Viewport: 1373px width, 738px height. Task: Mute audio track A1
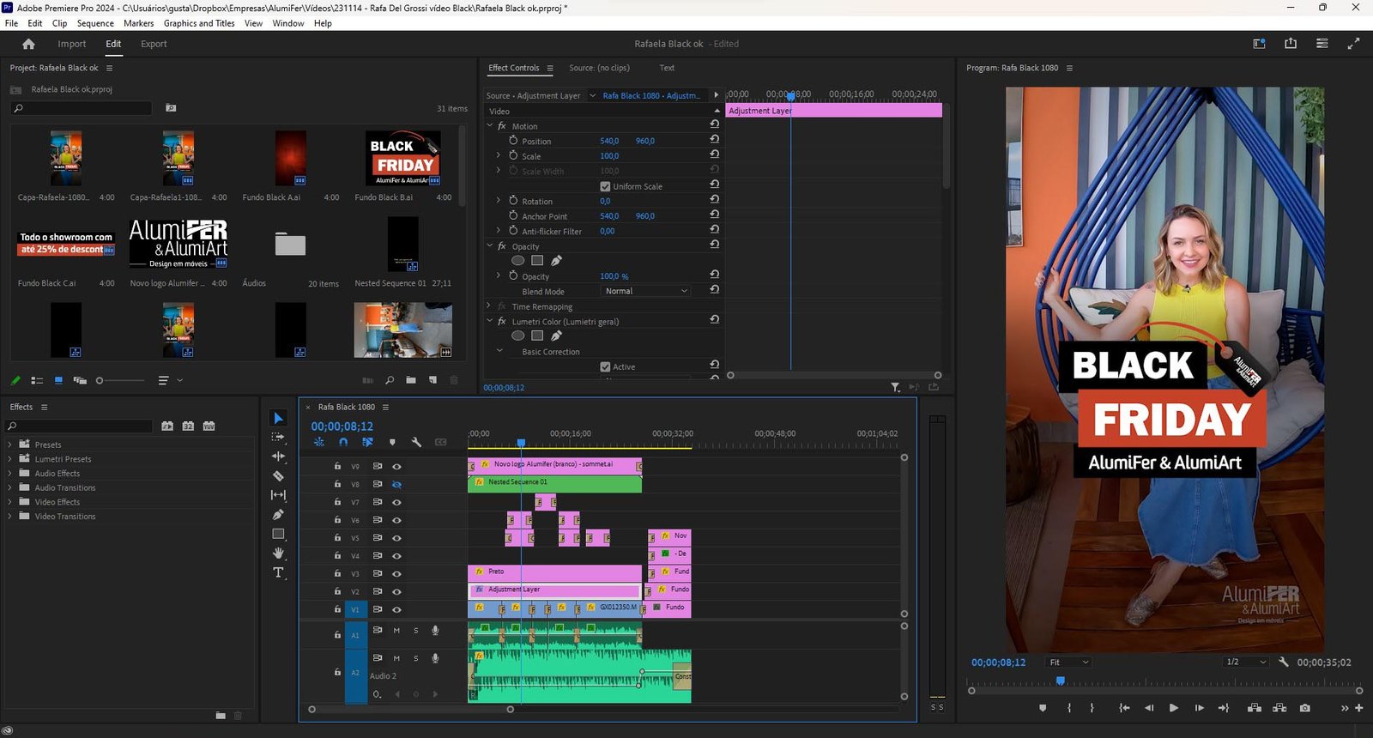396,631
